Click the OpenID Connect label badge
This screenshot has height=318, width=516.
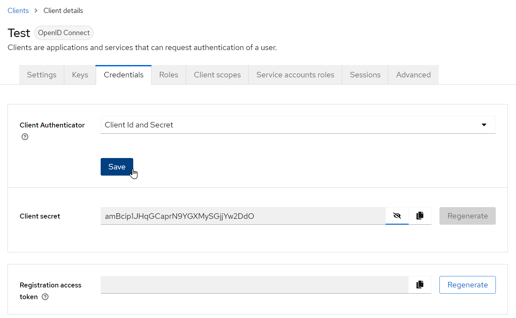pyautogui.click(x=64, y=33)
